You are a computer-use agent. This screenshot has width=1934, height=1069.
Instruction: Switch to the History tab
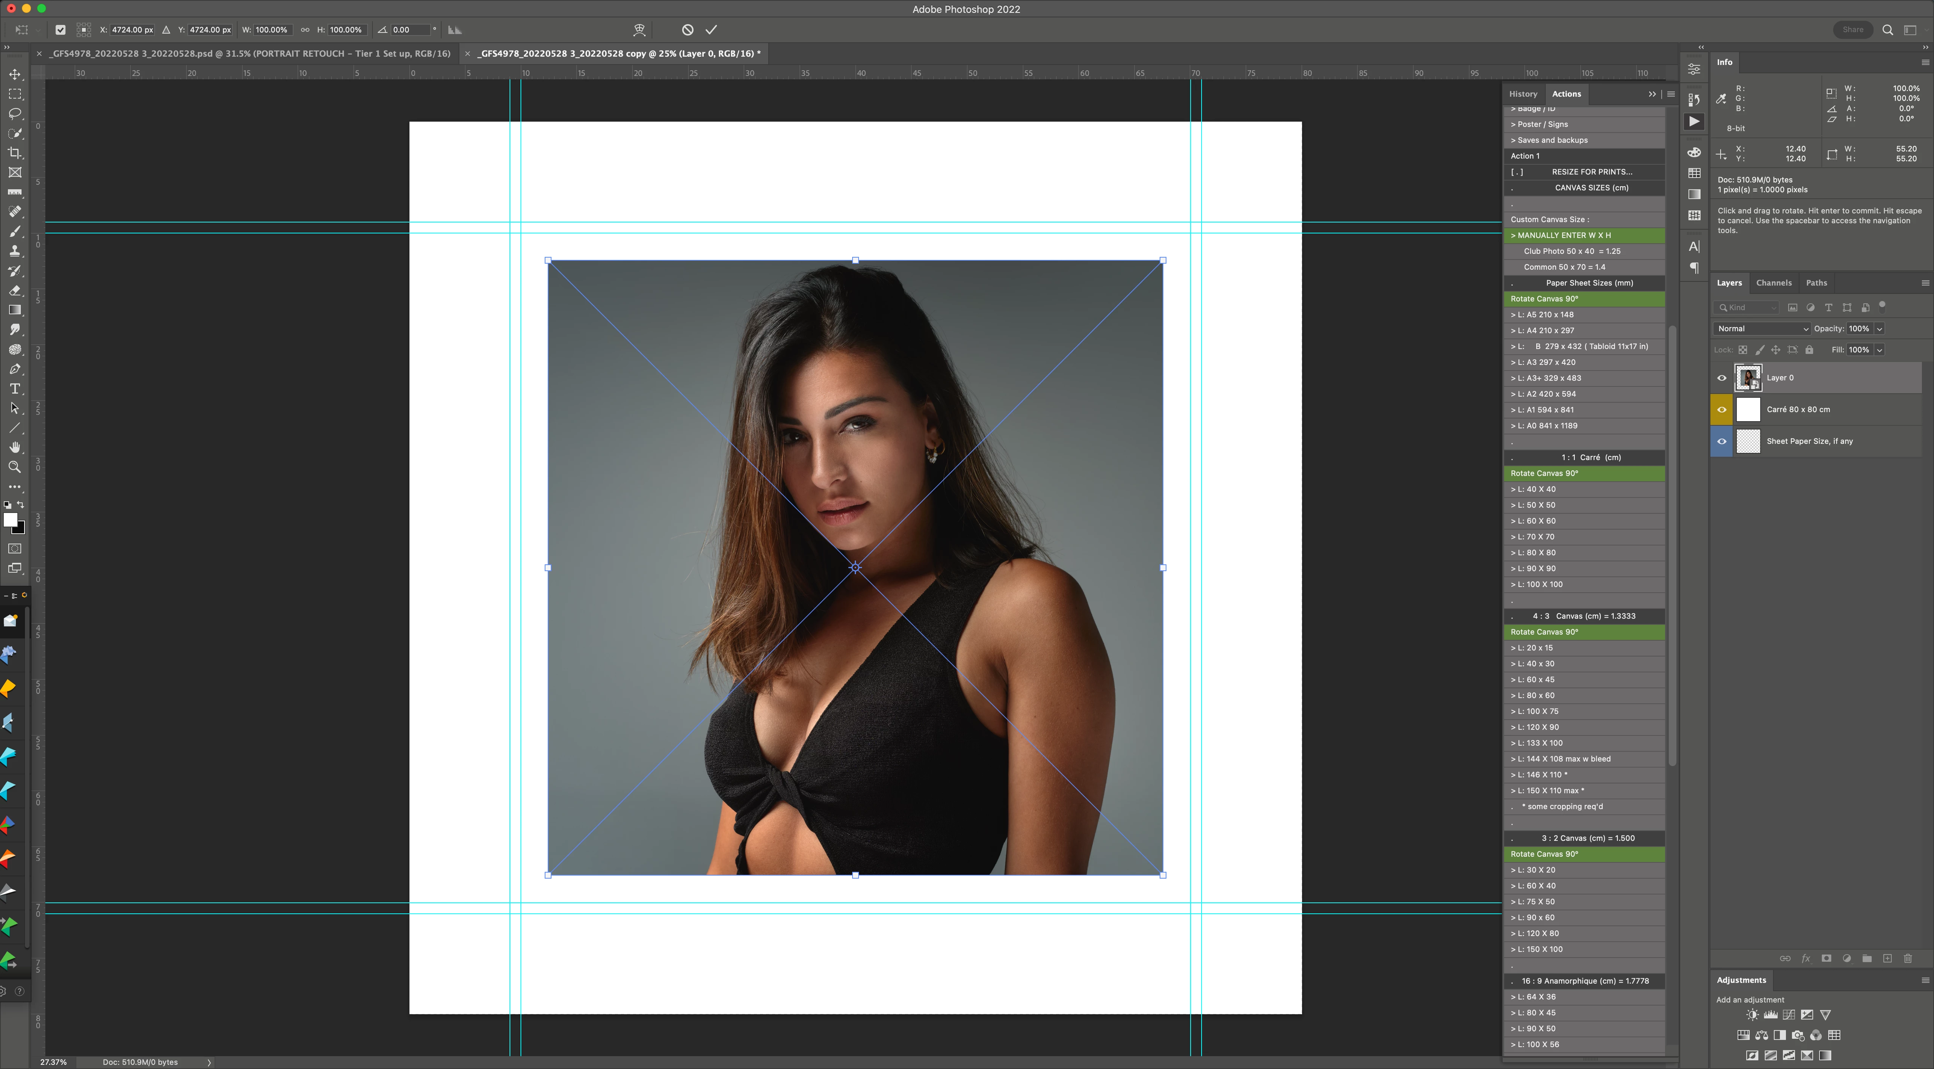1523,94
